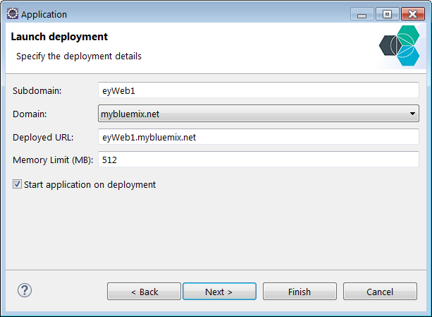
Task: Click the Bluemix hexagon logo
Action: pos(399,45)
